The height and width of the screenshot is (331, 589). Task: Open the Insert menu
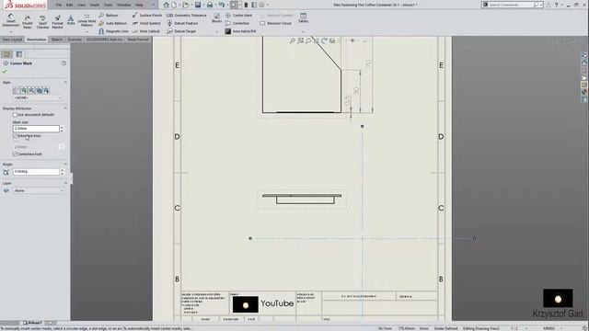pyautogui.click(x=94, y=5)
